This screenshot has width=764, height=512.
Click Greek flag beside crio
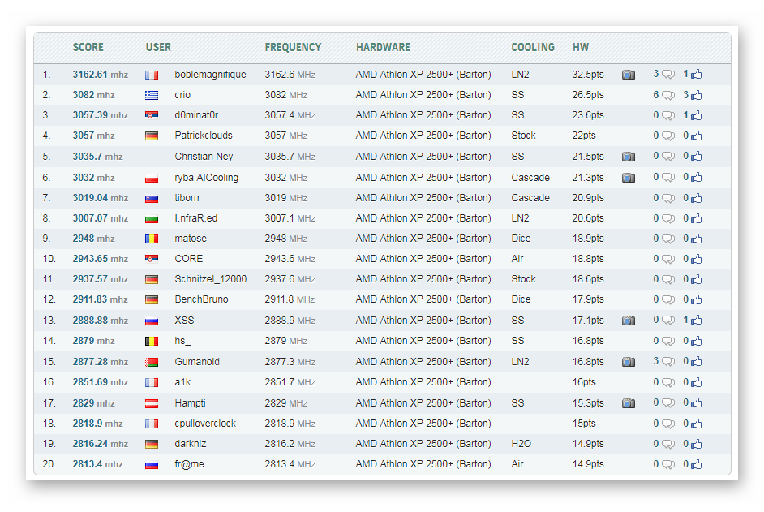152,96
